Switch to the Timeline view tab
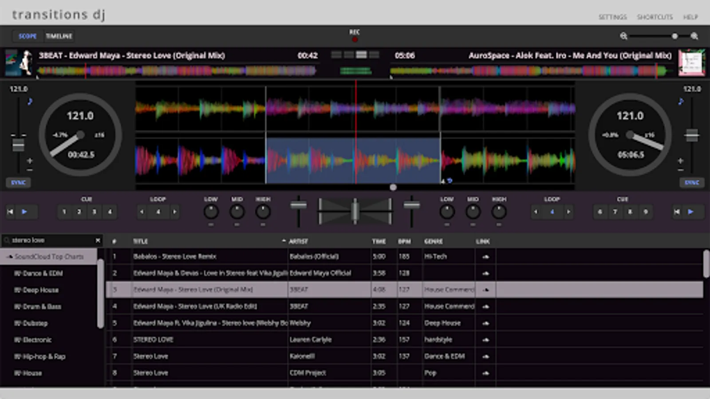 tap(59, 36)
